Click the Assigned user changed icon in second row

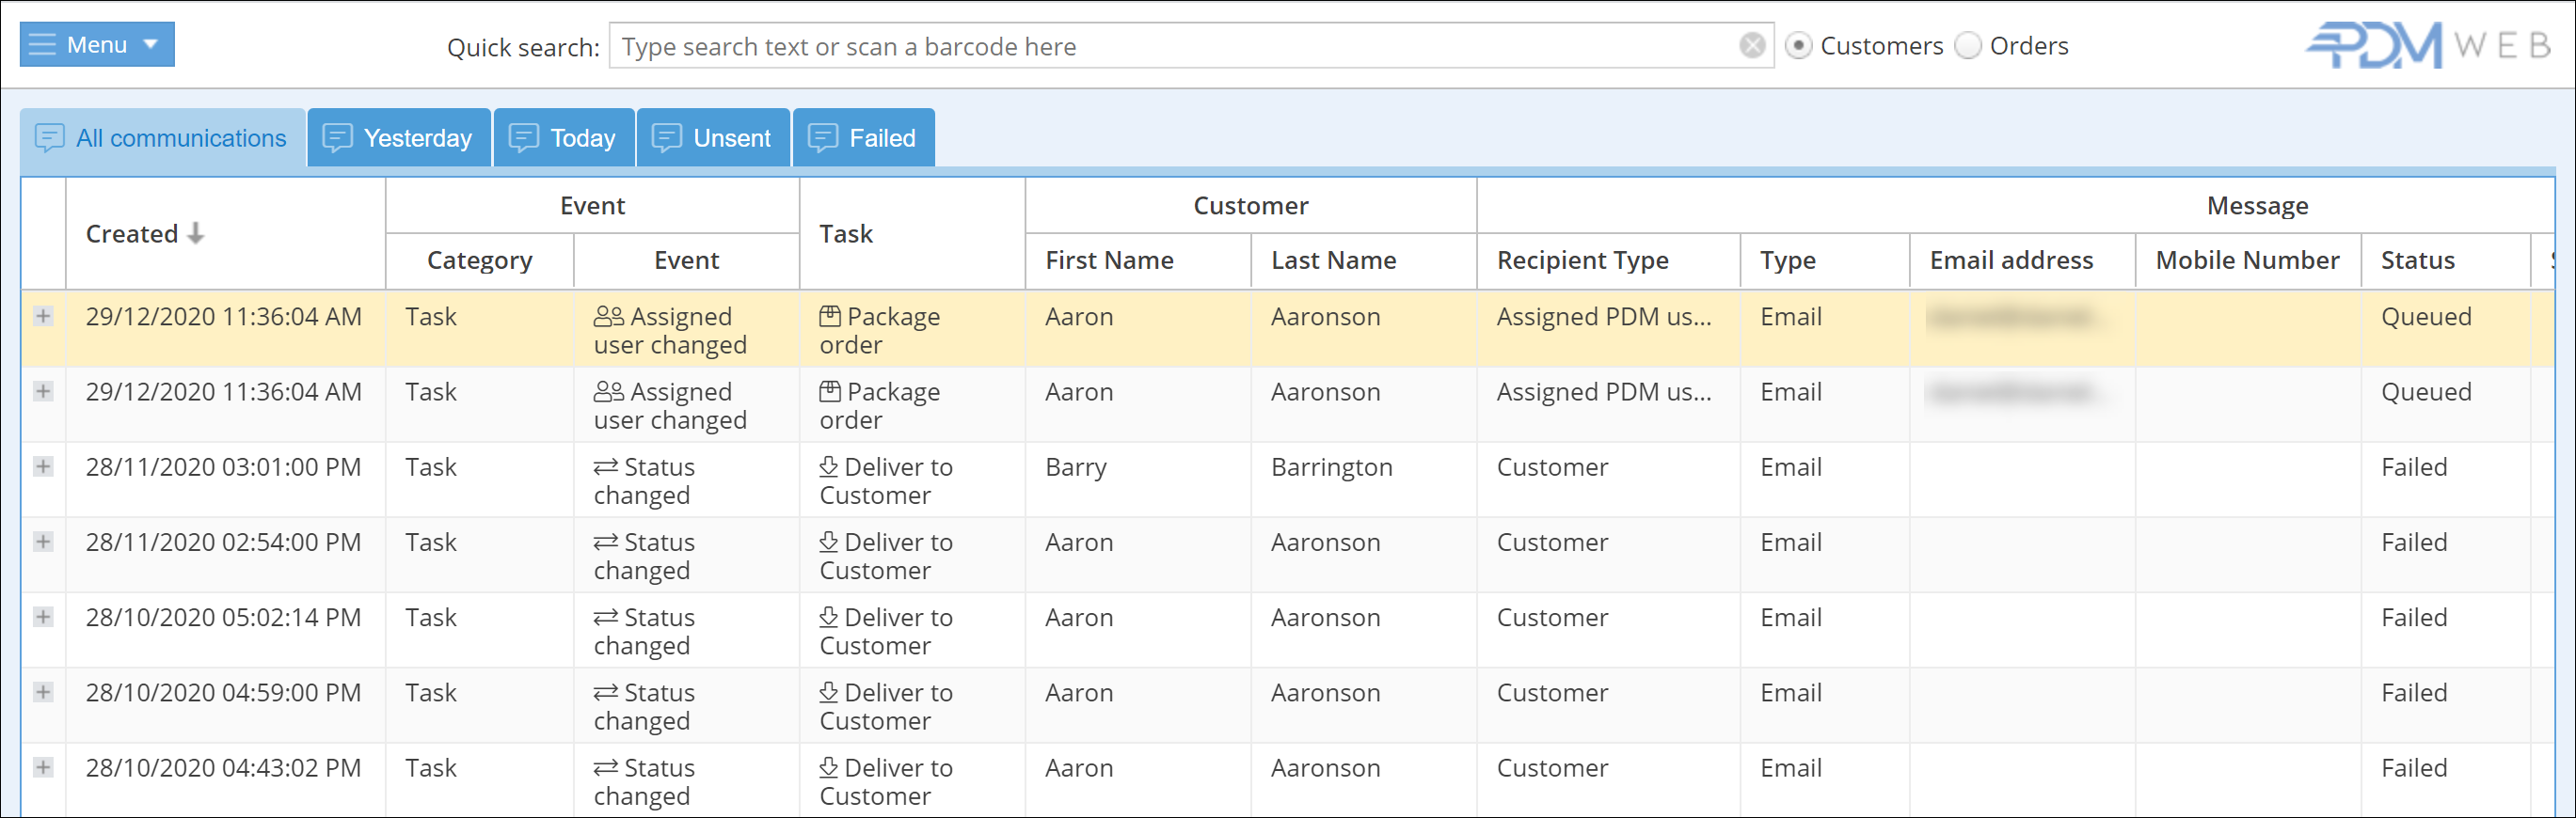point(608,391)
